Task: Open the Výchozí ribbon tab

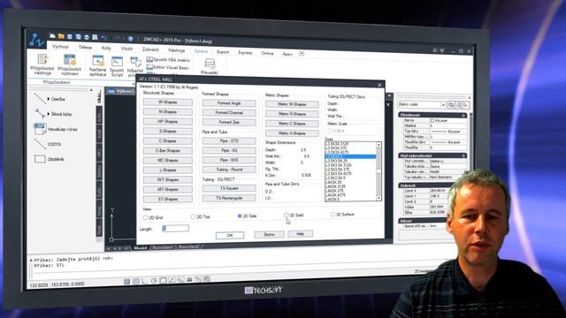Action: pos(60,47)
